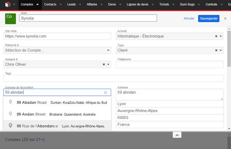Edit the region field Auvergne-Rhône-Alpes
The image size is (231, 149).
[170, 111]
